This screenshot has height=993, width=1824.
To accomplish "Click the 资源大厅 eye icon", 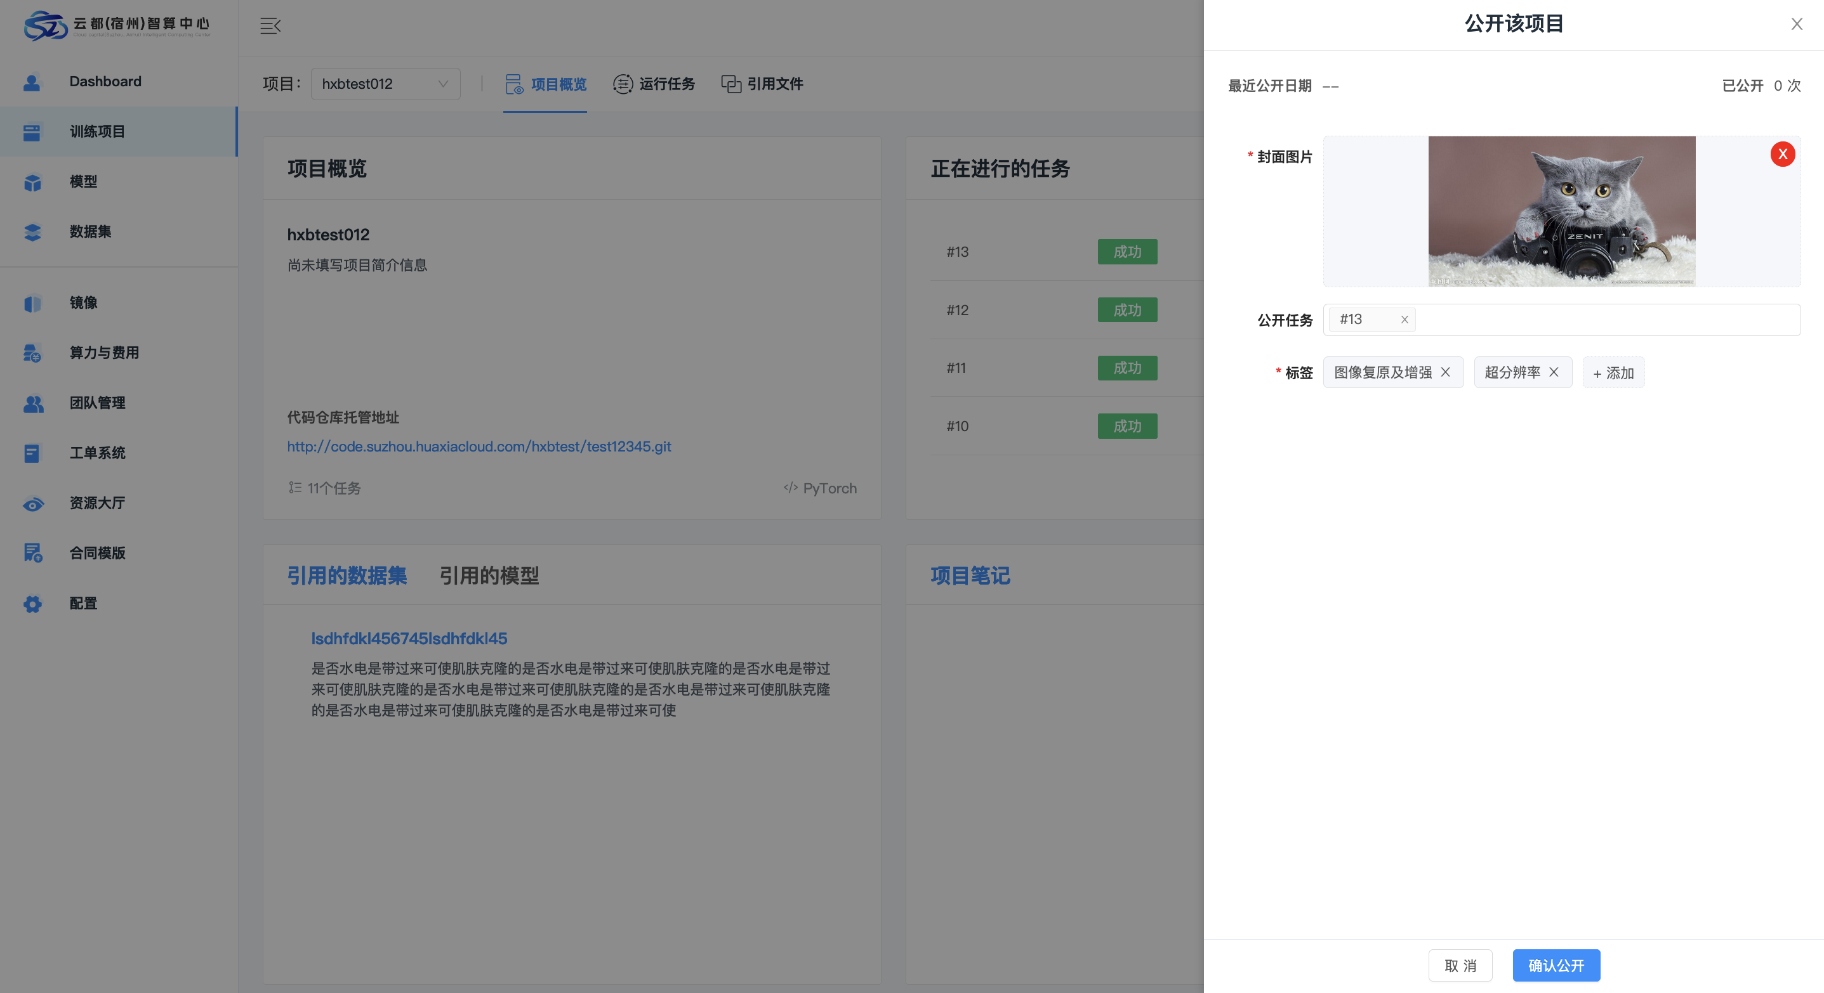I will [32, 504].
